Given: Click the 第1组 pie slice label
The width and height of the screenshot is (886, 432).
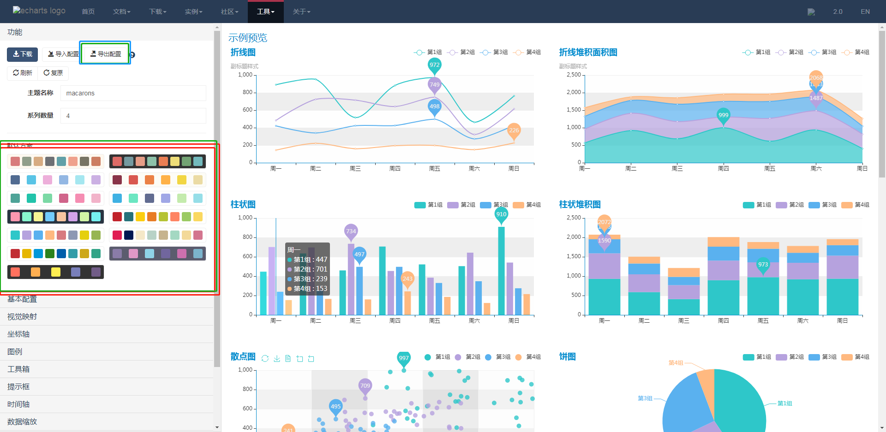Looking at the screenshot, I should [785, 403].
